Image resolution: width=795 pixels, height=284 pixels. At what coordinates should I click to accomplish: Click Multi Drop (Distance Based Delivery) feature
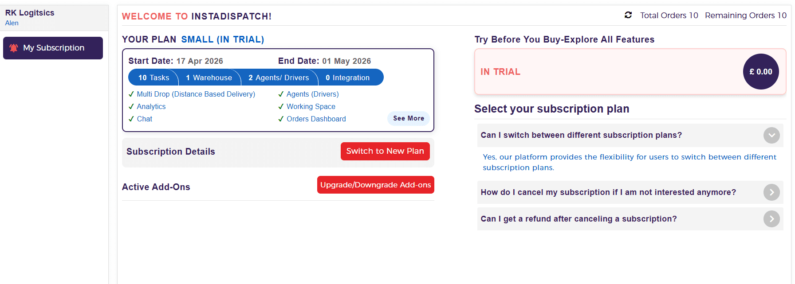coord(196,94)
